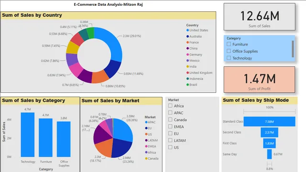
Task: Click the '3.59M (28.36%)' pie label
Action: pyautogui.click(x=132, y=118)
